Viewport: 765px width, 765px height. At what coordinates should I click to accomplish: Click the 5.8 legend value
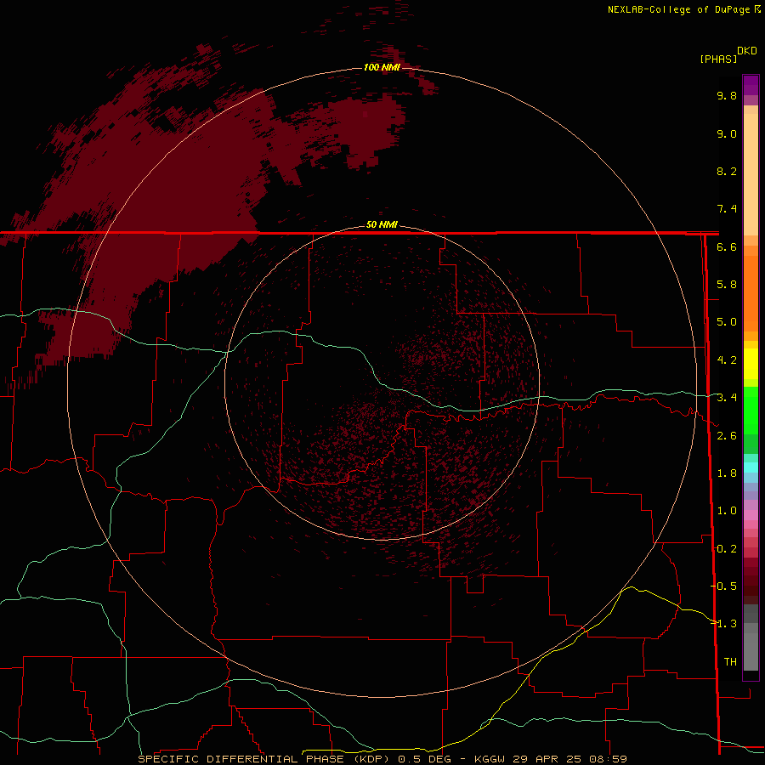(x=727, y=285)
